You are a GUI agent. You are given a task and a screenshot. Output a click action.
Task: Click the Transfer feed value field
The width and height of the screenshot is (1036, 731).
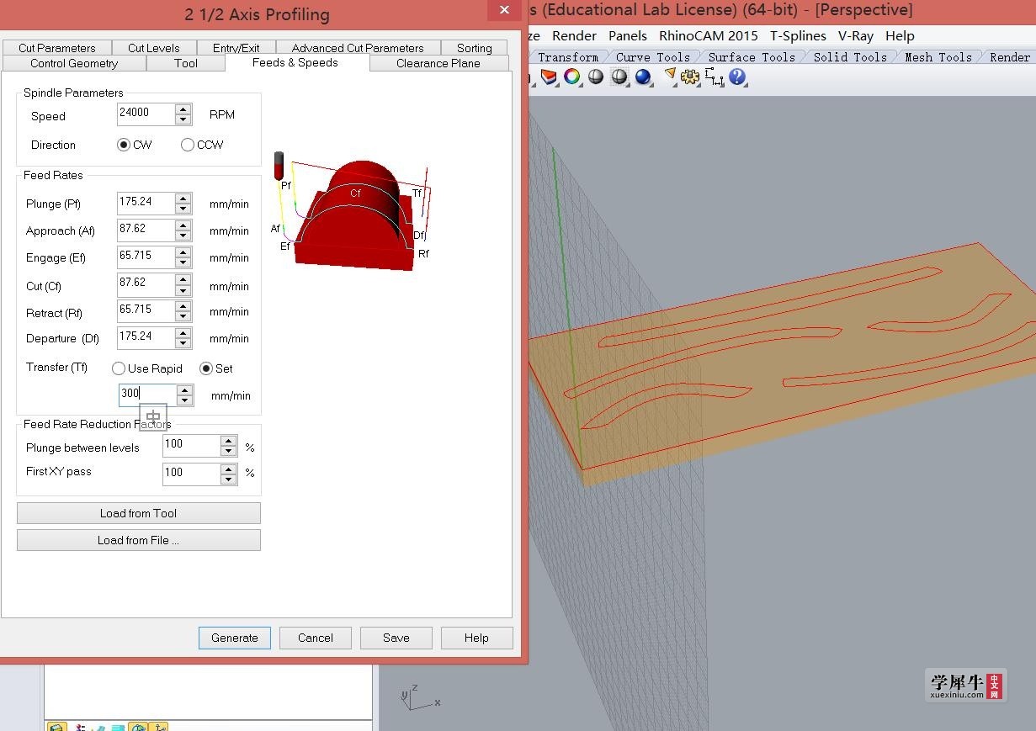[148, 395]
